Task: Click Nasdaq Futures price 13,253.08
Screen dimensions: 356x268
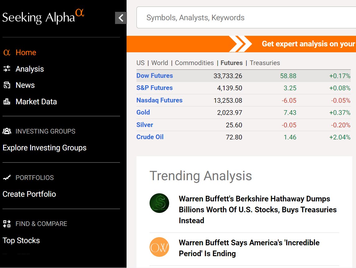Action: [x=228, y=101]
